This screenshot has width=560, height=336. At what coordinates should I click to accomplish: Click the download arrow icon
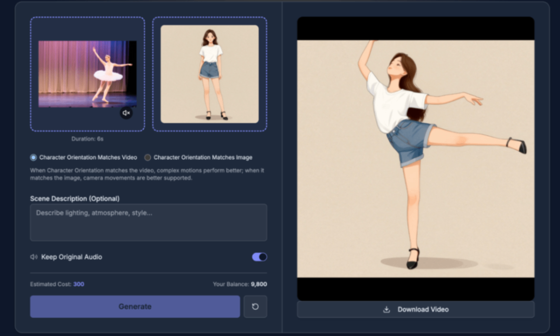click(x=386, y=310)
